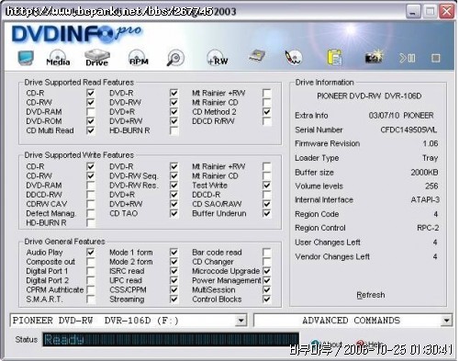Toggle DVD-RW Res. checkbox
The height and width of the screenshot is (361, 459).
click(174, 186)
